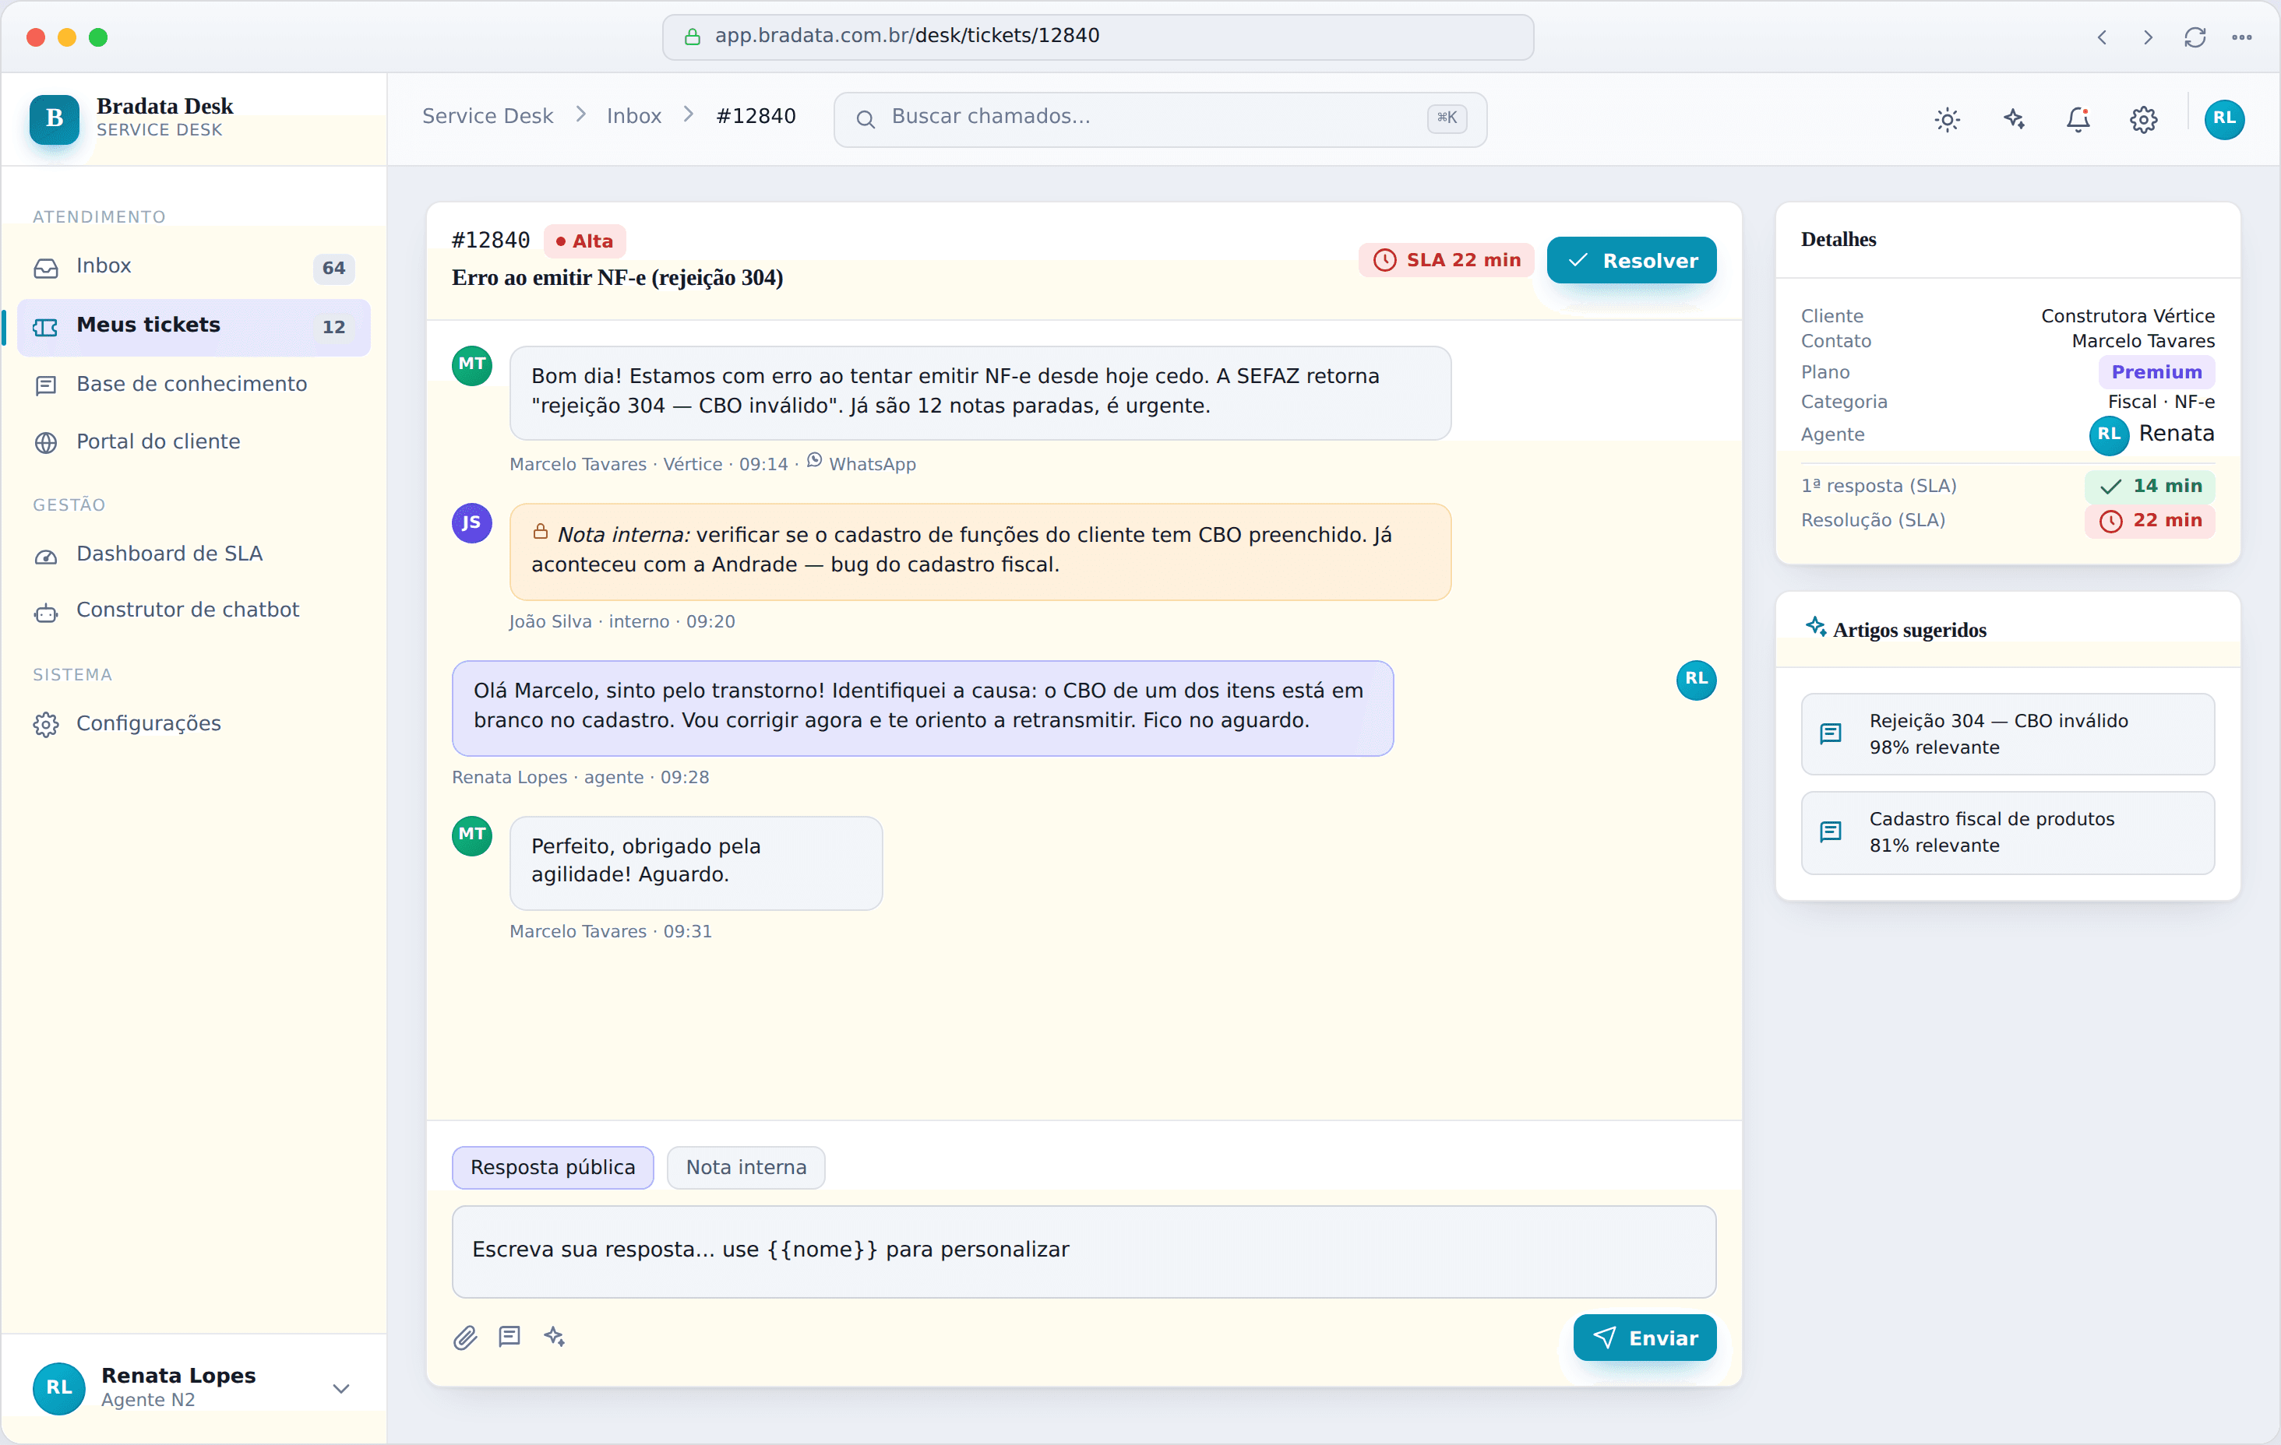Insert canned response template icon

pyautogui.click(x=509, y=1337)
